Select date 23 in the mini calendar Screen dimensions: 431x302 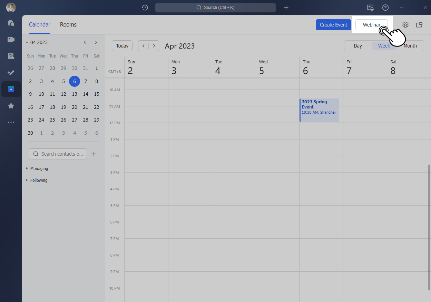point(30,120)
